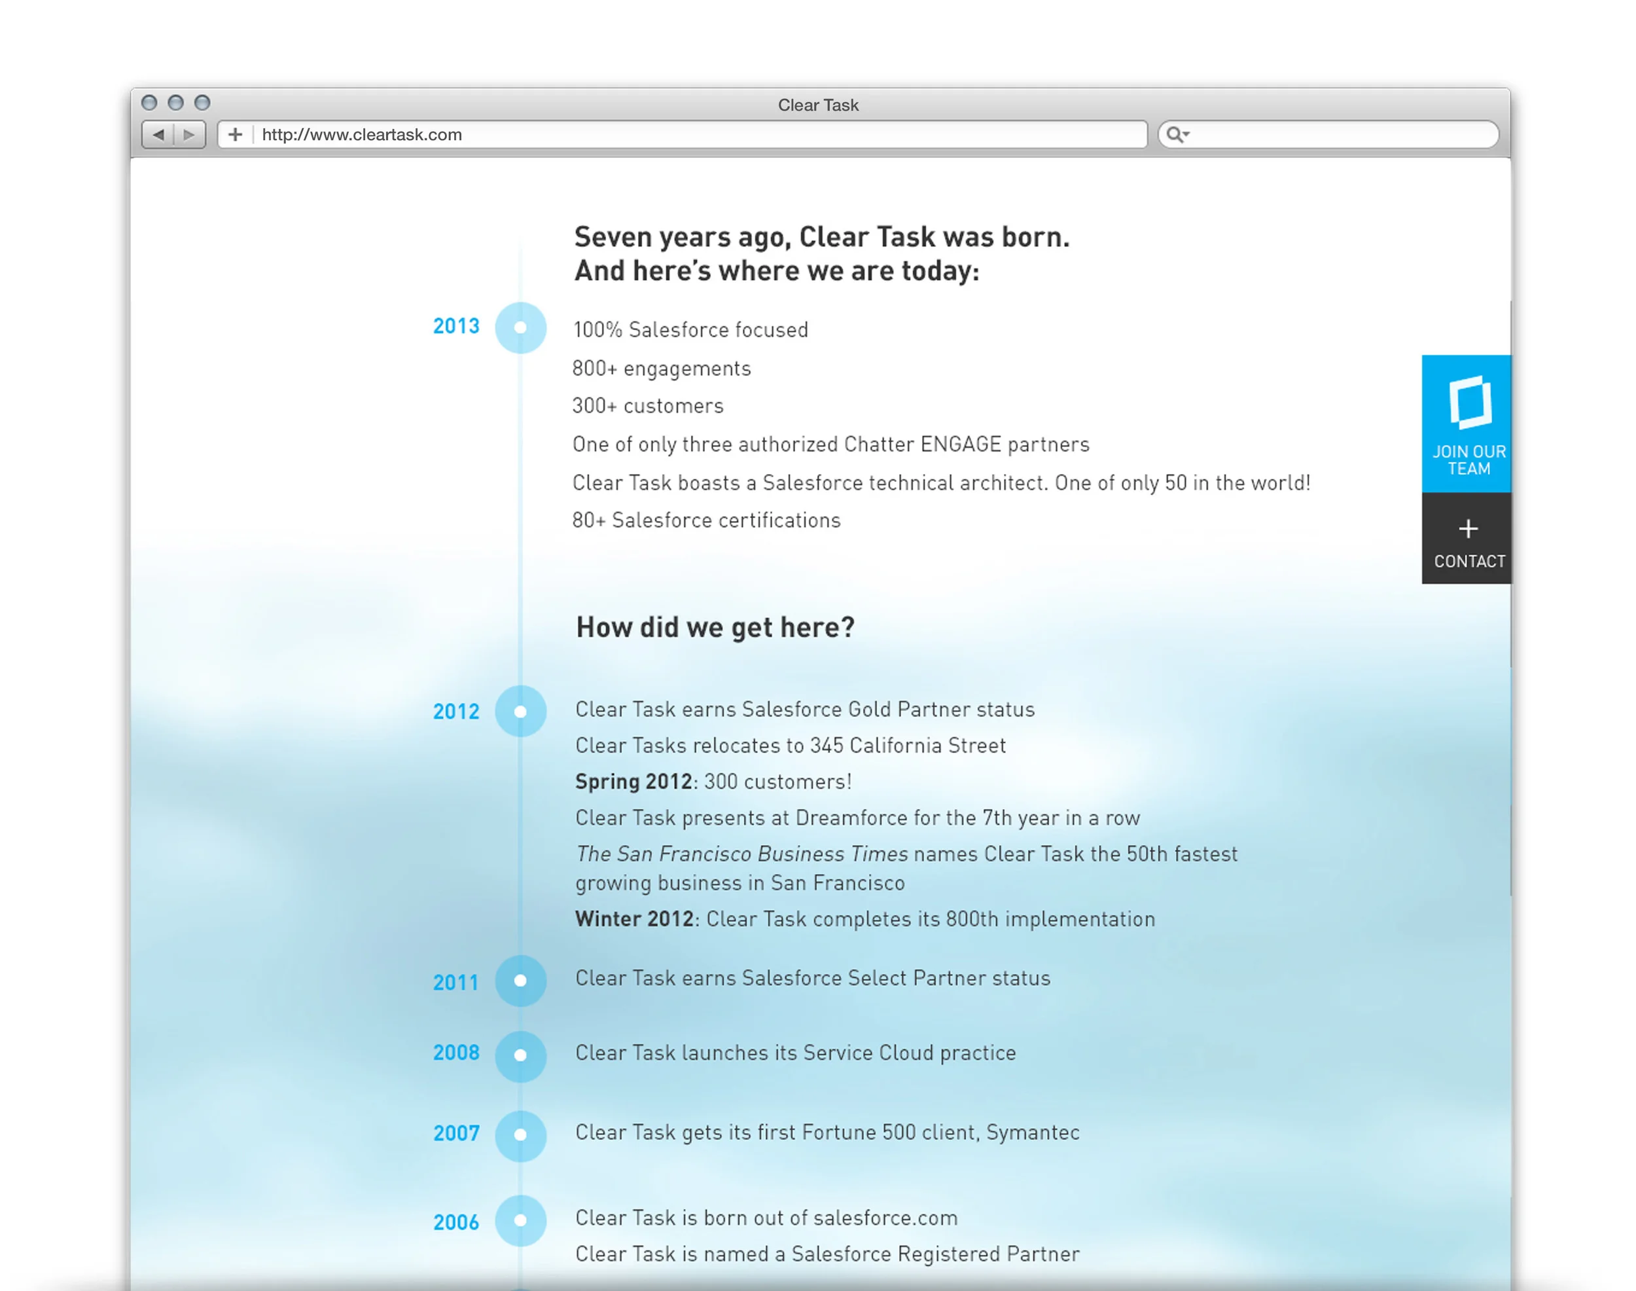Click 'The San Francisco Business Times' italic text

[742, 854]
